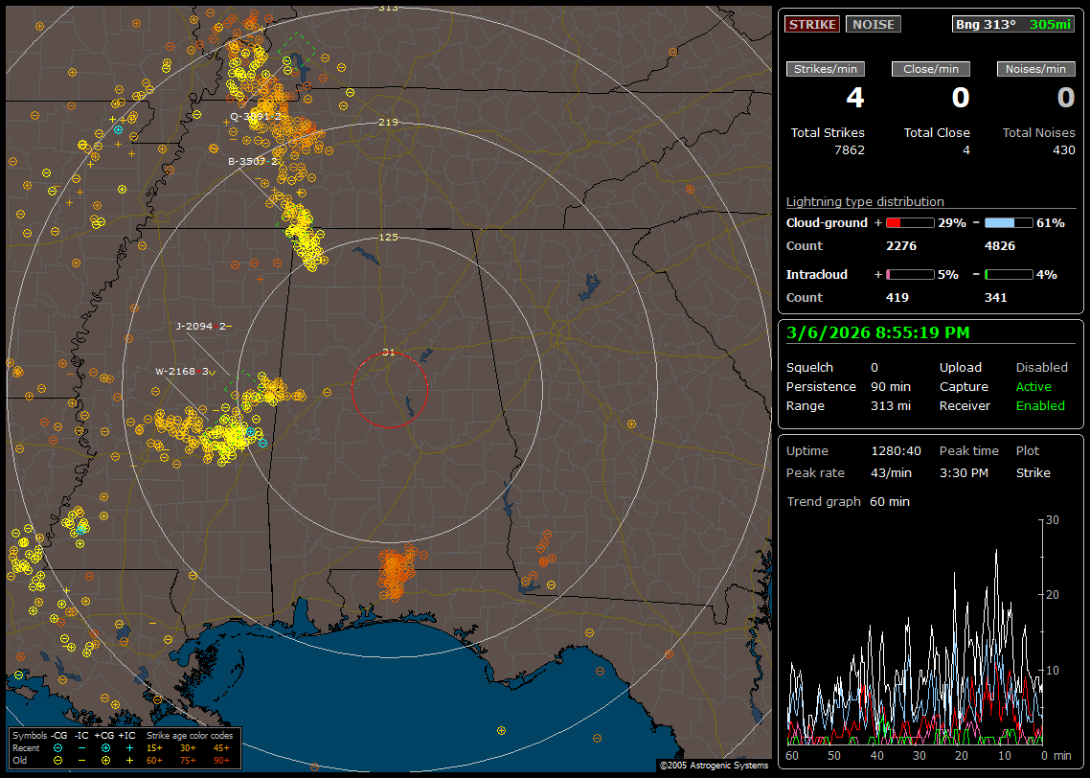
Task: Toggle the STRIKE indicator
Action: tap(812, 25)
